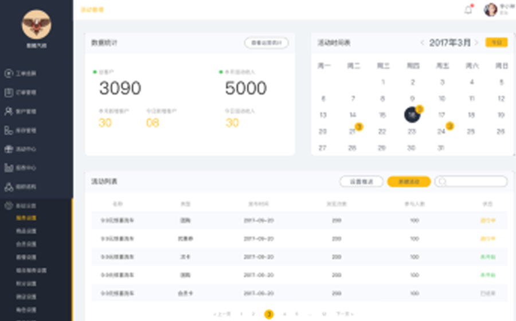Open the first sidebar item with circle icon

(x=9, y=73)
